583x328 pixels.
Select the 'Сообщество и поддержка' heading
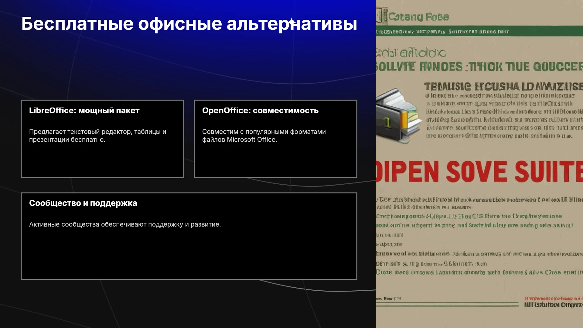(x=83, y=203)
